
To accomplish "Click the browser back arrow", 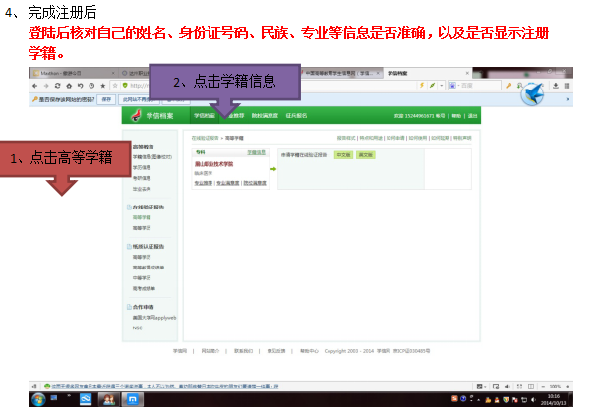I will [x=33, y=86].
